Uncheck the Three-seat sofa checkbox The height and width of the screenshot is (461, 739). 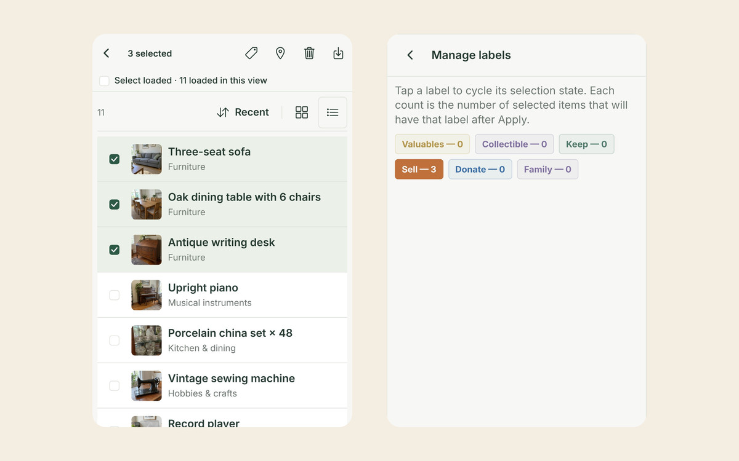115,159
